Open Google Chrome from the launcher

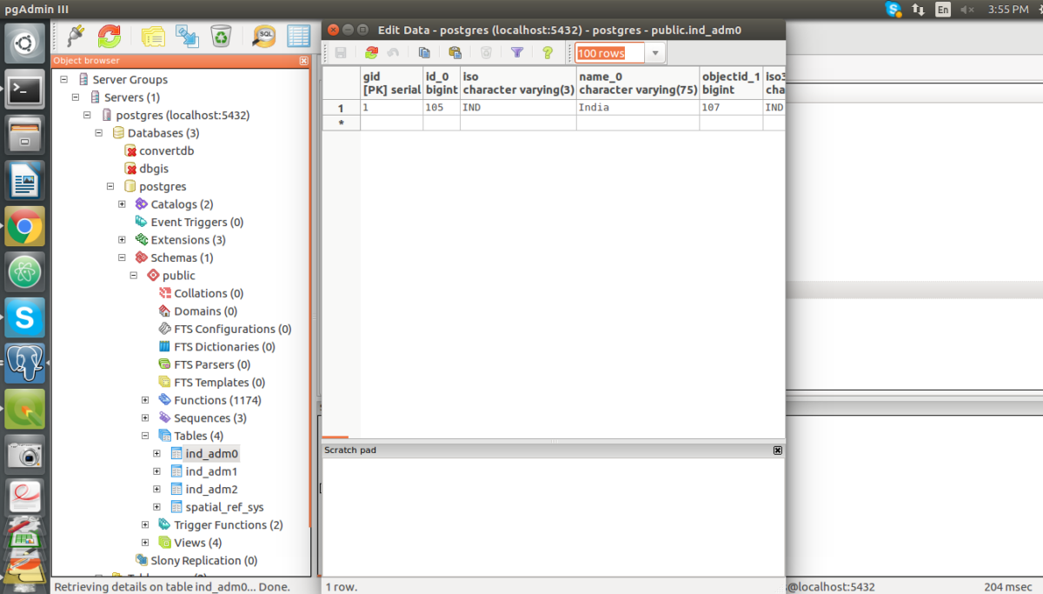pos(23,226)
